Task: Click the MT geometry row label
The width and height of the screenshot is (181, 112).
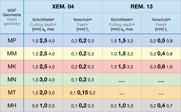Action: [12, 92]
